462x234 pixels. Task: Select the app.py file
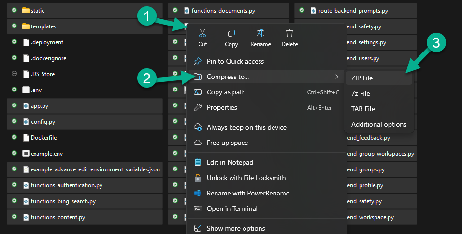point(39,106)
